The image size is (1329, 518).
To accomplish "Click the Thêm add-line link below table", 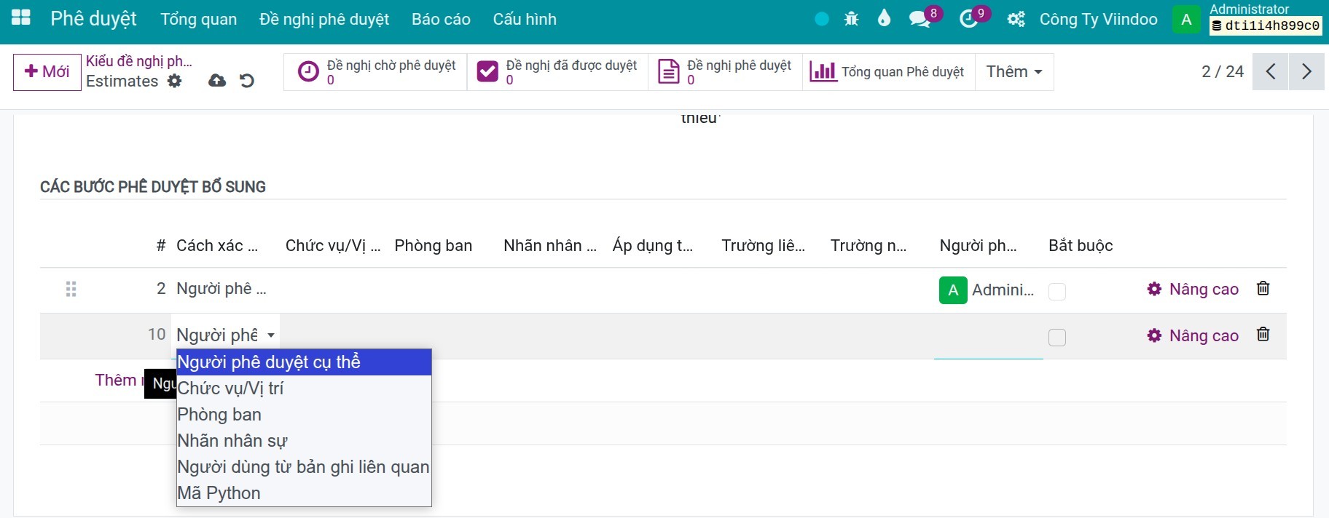I will (x=119, y=380).
